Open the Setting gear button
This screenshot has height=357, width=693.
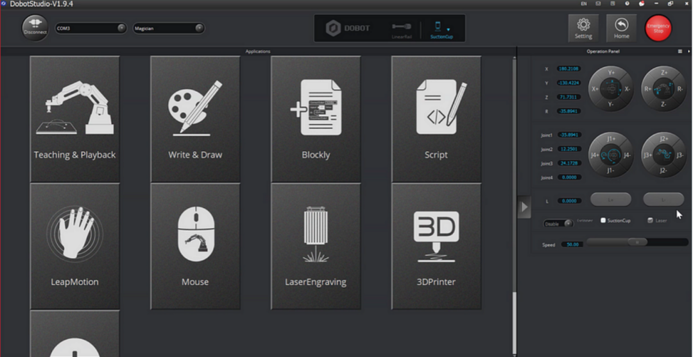coord(583,28)
